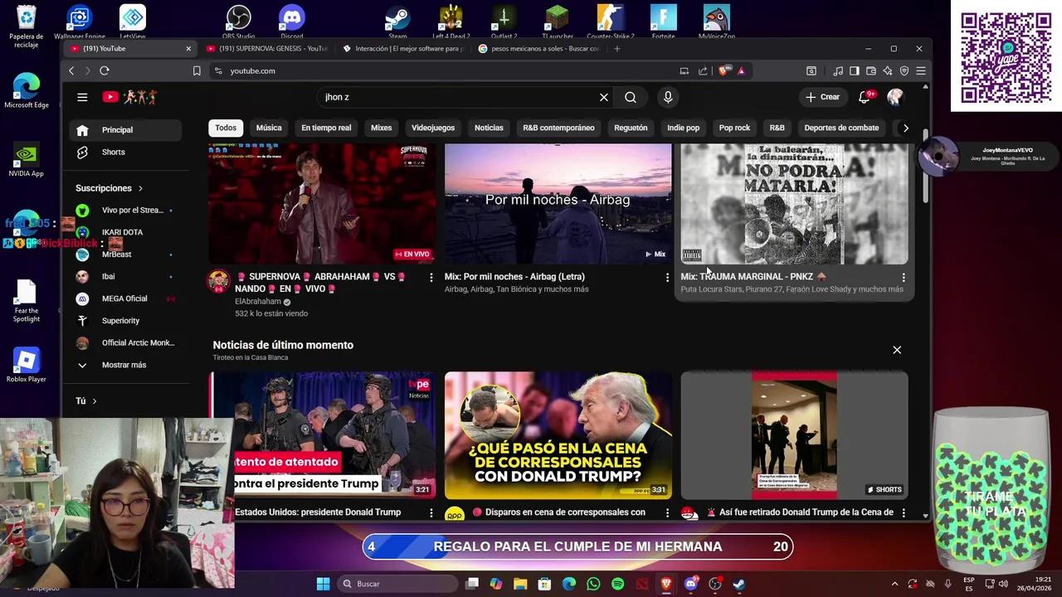Viewport: 1062px width, 597px height.
Task: Select the Videojuegos filter chip
Action: (433, 128)
